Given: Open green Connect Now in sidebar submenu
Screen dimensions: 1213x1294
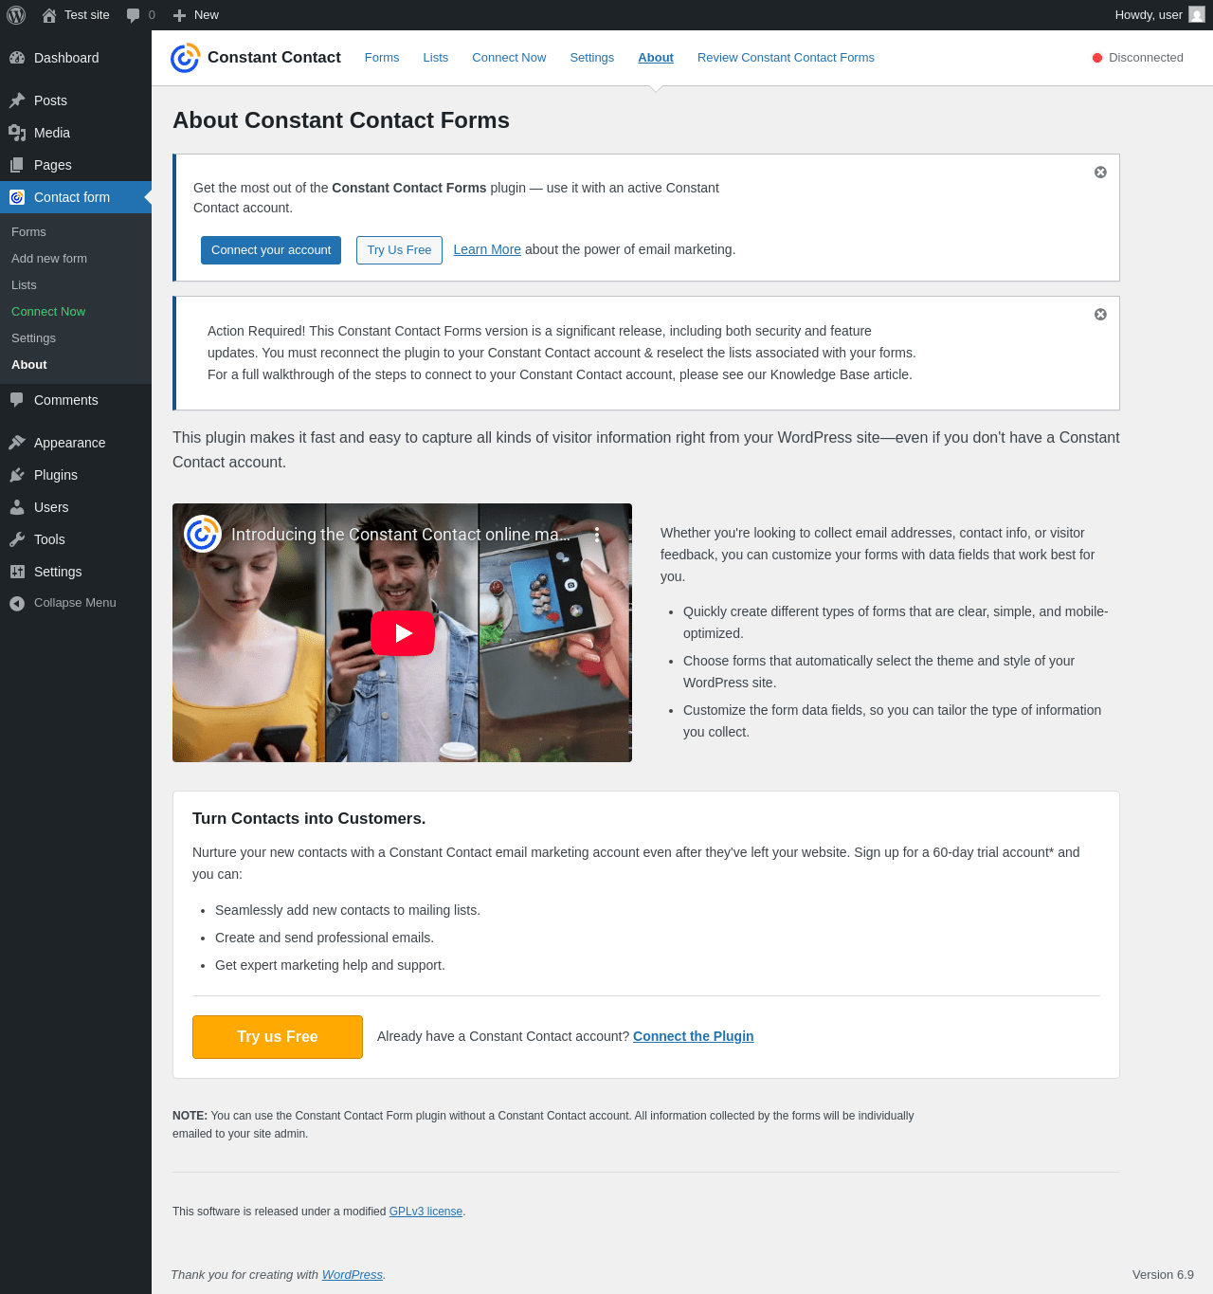Looking at the screenshot, I should pyautogui.click(x=48, y=312).
